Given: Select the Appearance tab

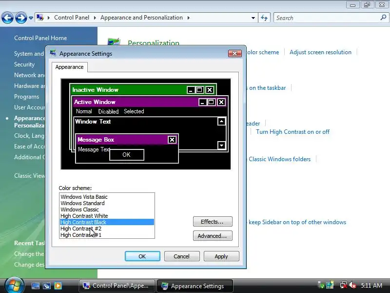Looking at the screenshot, I should (69, 67).
